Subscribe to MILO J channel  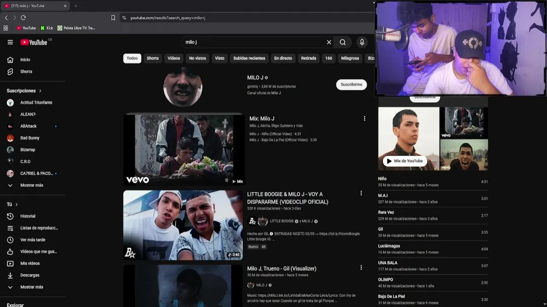click(x=351, y=84)
